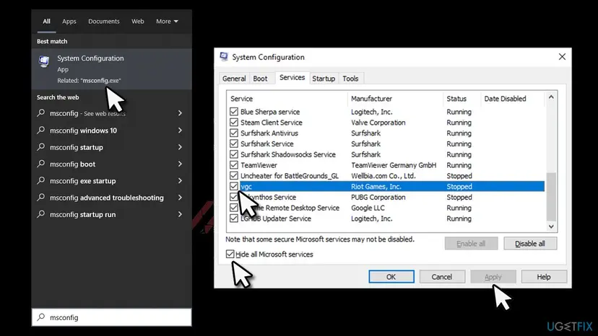Click the Apply button
The image size is (598, 336).
point(493,277)
